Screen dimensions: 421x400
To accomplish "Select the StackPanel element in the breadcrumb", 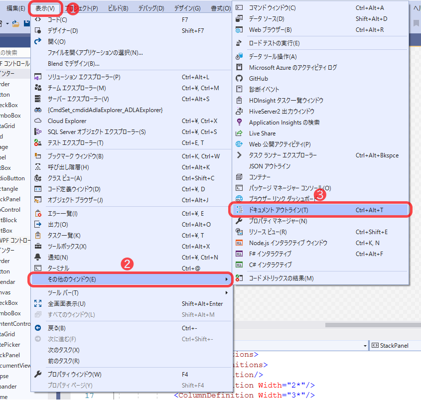I will tap(390, 346).
